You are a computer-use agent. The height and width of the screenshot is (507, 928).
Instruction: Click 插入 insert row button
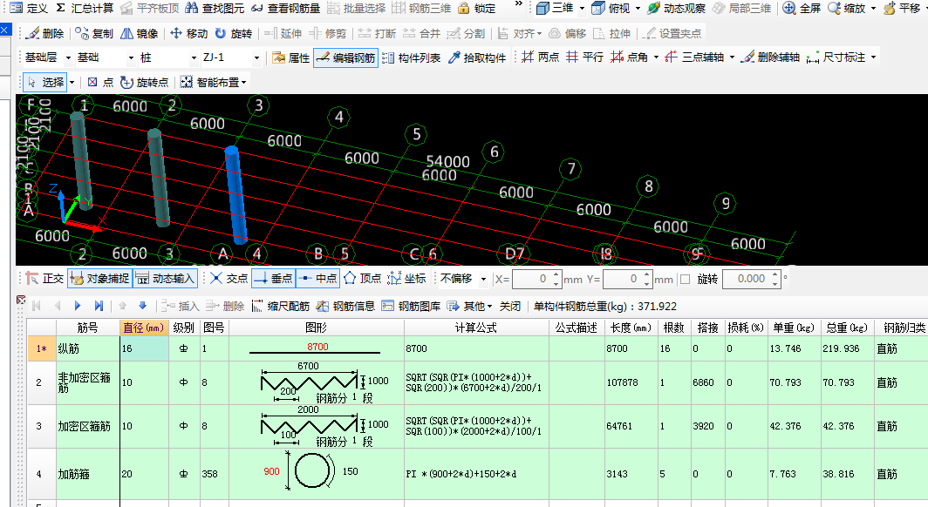click(181, 306)
